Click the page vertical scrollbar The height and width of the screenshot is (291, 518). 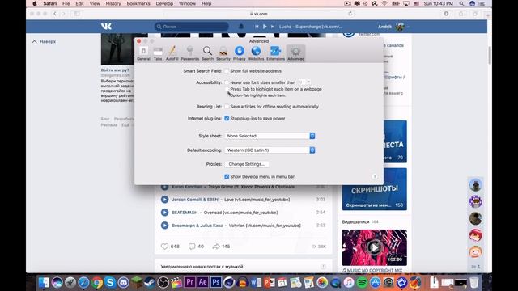pos(489,56)
